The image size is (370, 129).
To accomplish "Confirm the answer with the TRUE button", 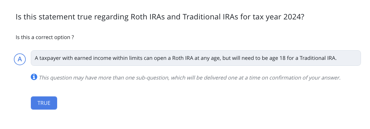I will (x=44, y=103).
